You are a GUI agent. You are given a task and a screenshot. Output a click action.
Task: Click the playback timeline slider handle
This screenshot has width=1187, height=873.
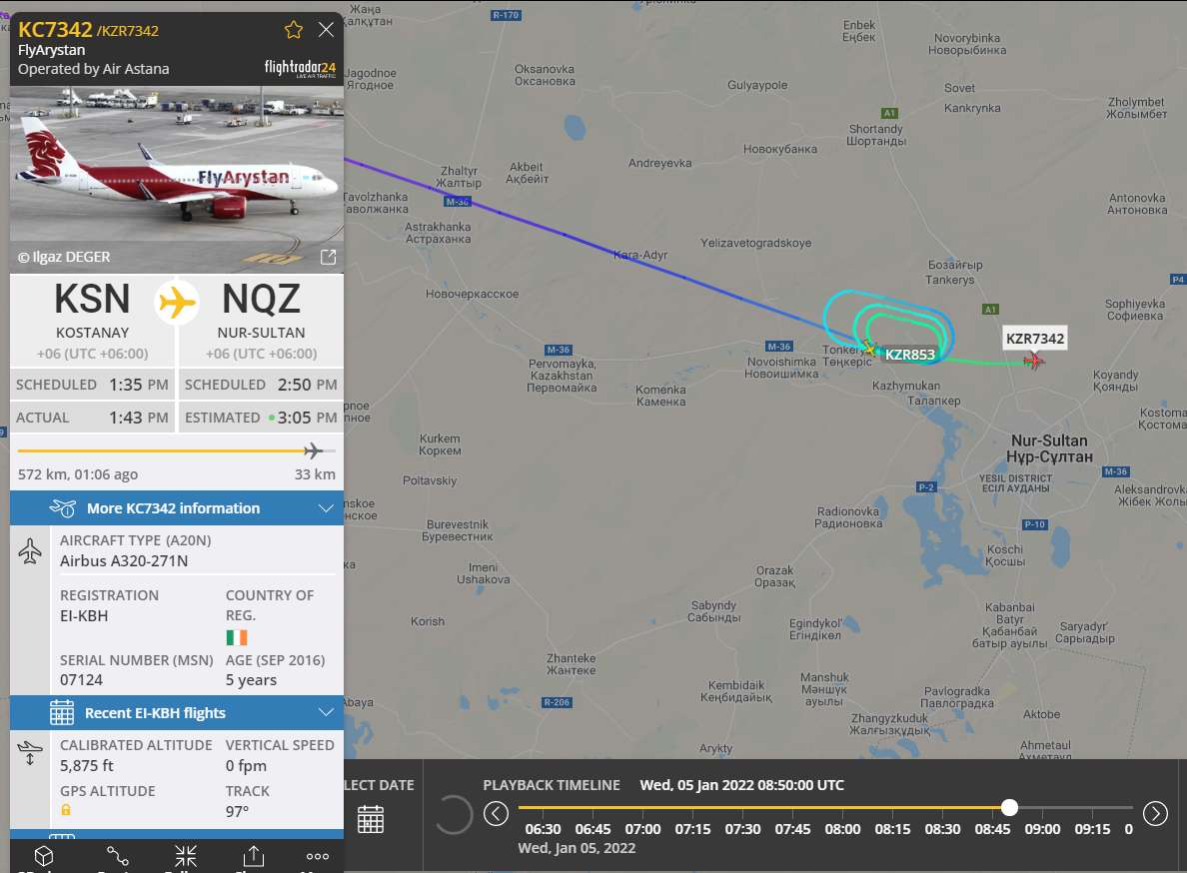click(1009, 808)
